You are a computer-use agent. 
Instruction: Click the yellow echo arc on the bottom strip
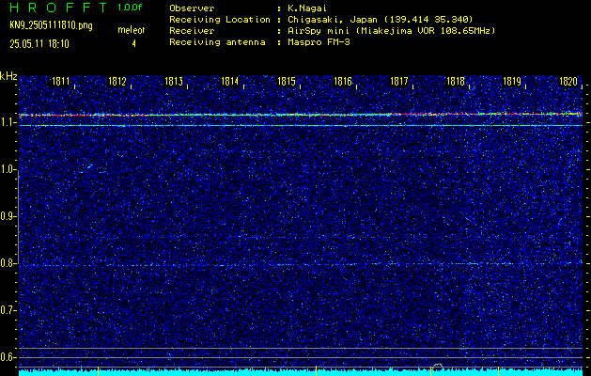[438, 366]
